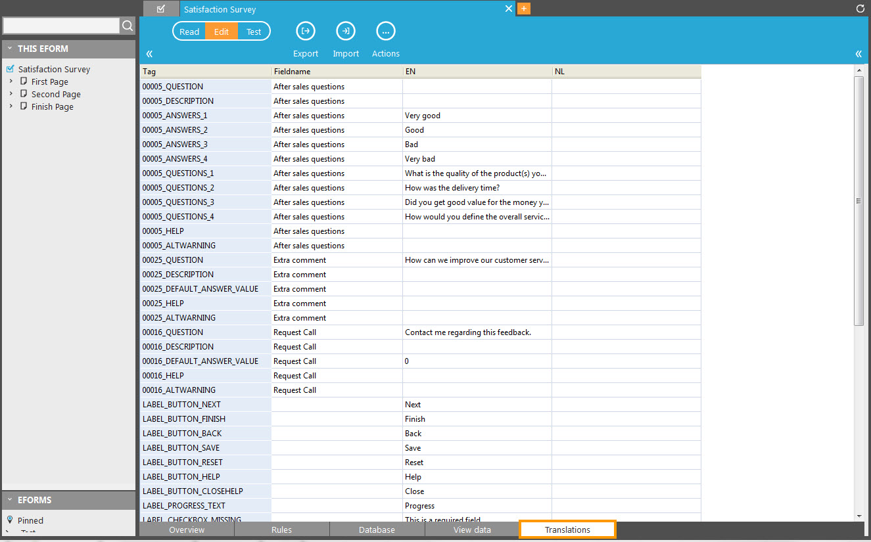
Task: Click the Export icon in toolbar
Action: coord(306,31)
